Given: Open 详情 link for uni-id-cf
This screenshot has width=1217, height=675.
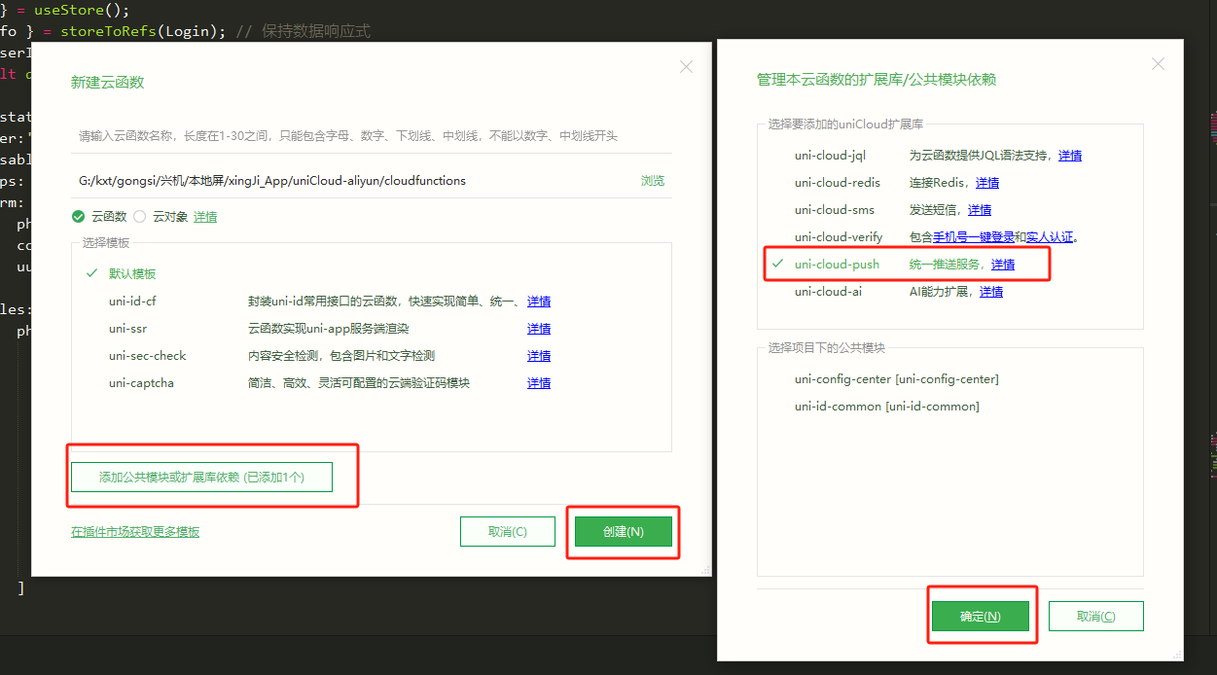Looking at the screenshot, I should [x=539, y=302].
